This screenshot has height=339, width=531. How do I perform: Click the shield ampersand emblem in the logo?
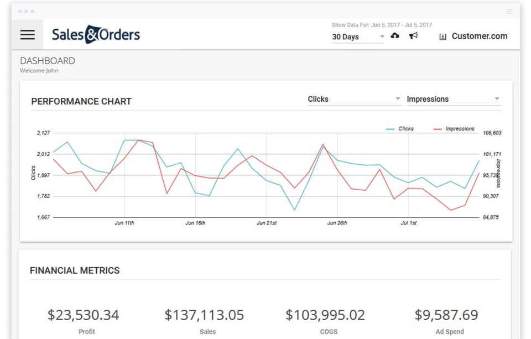(x=92, y=34)
